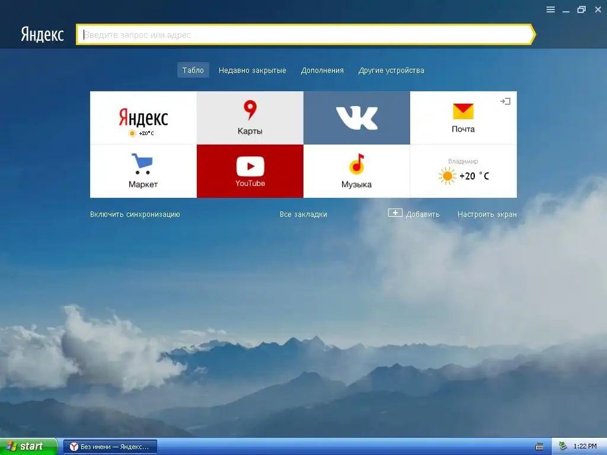Click the system tray network icon
The height and width of the screenshot is (455, 607).
coord(563,446)
